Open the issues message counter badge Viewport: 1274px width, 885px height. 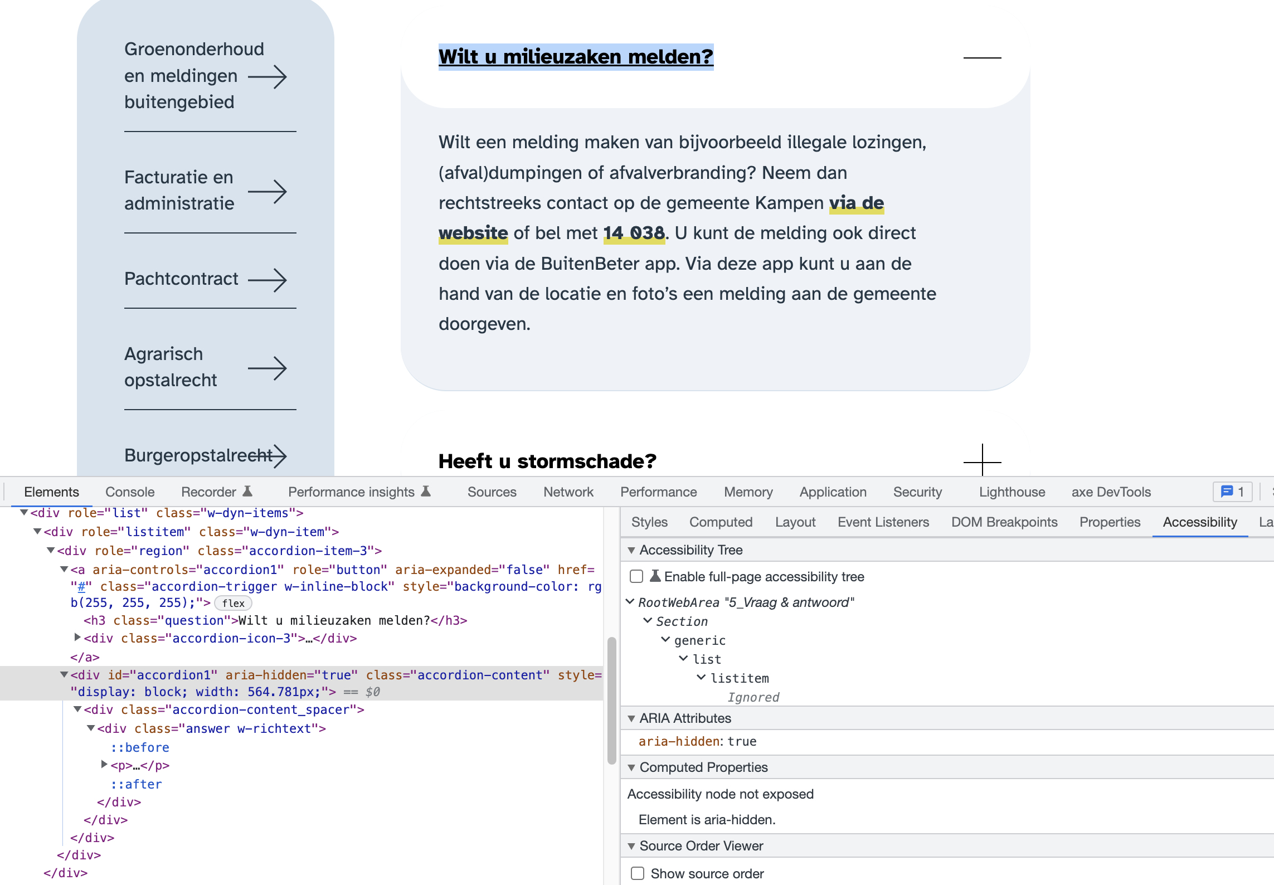point(1232,492)
